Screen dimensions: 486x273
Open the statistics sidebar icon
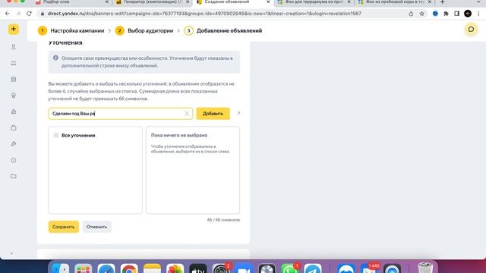click(14, 111)
